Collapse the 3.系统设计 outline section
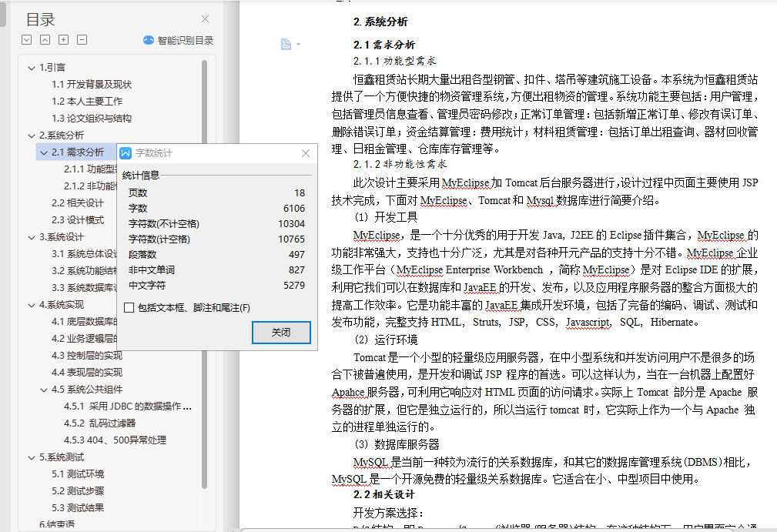777x532 pixels. pos(32,237)
